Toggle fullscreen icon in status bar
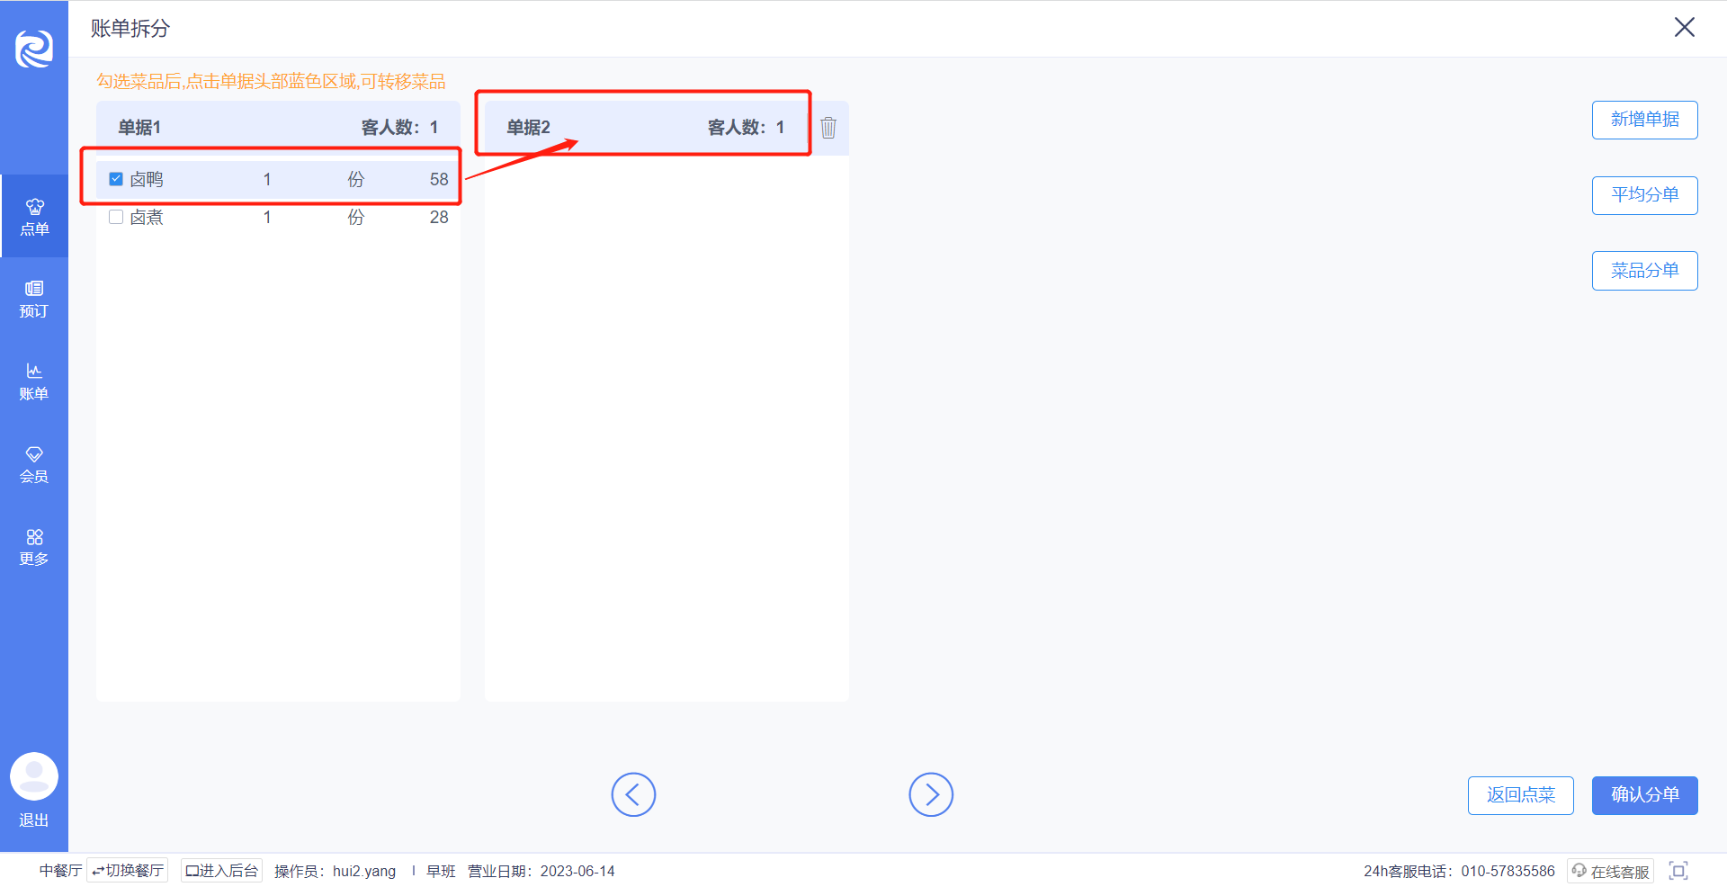Viewport: 1727px width, 887px height. 1678,871
